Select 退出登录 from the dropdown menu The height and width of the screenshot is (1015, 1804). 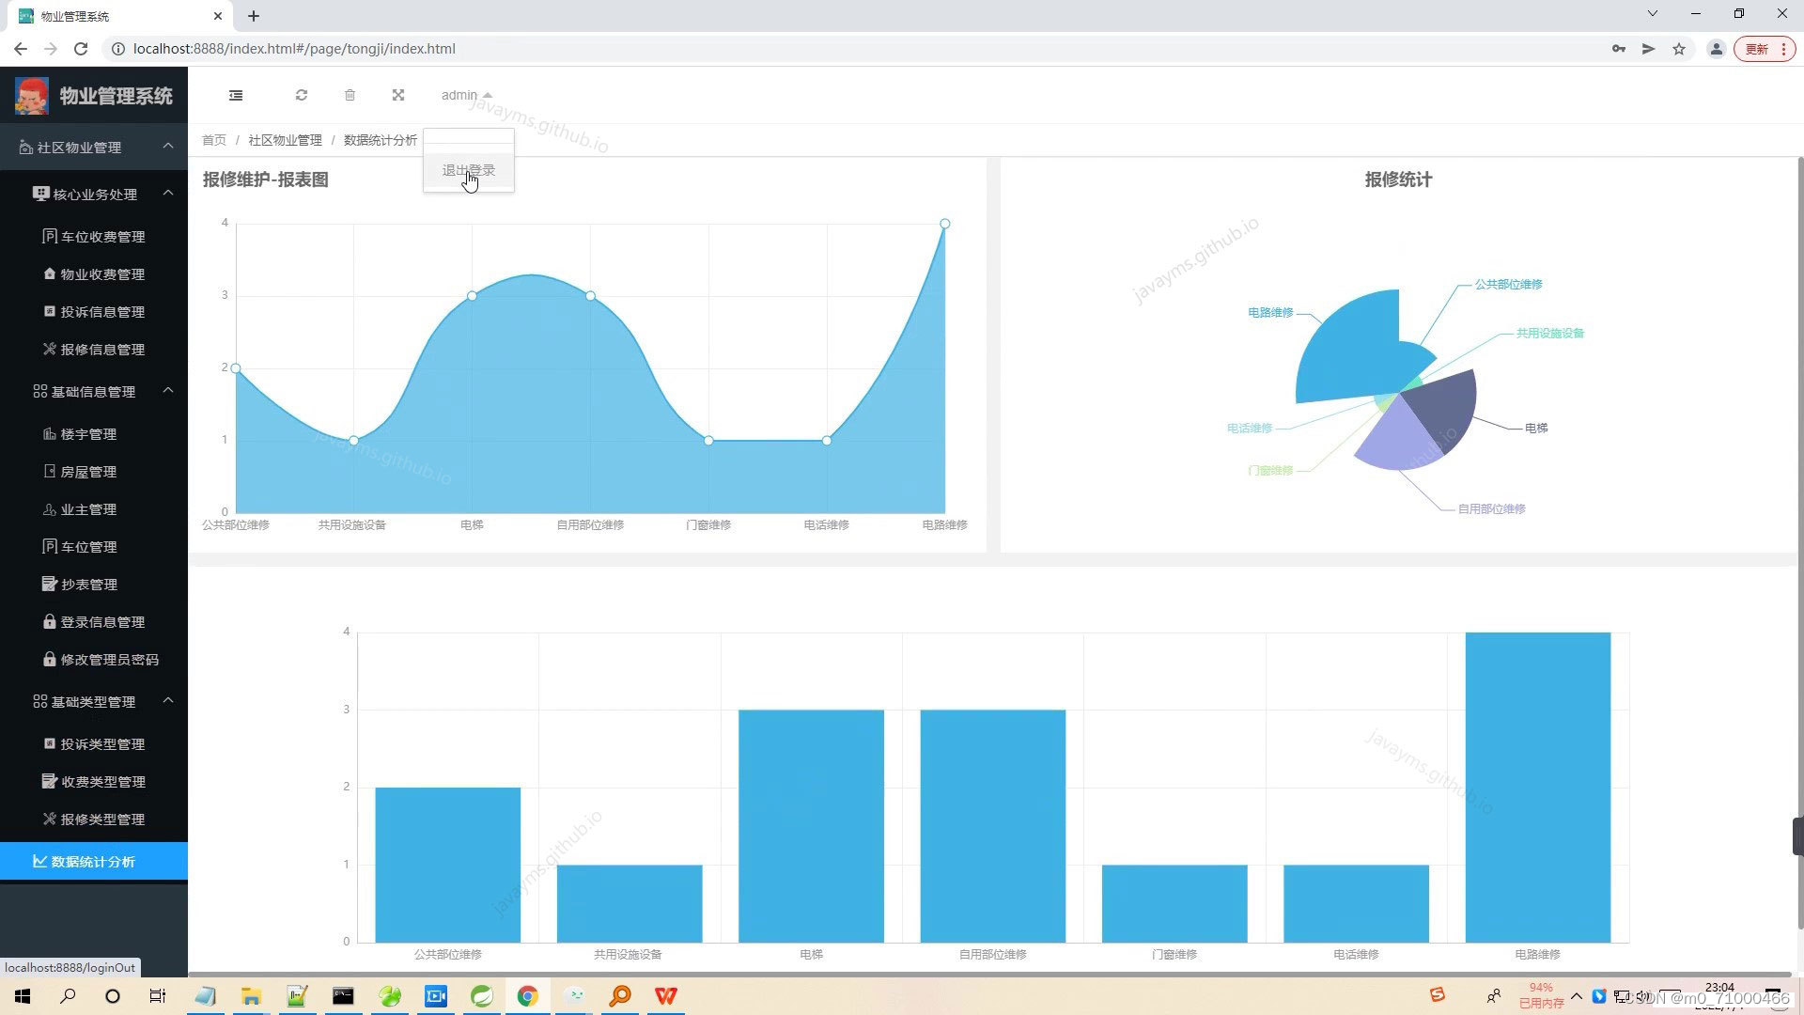(469, 171)
